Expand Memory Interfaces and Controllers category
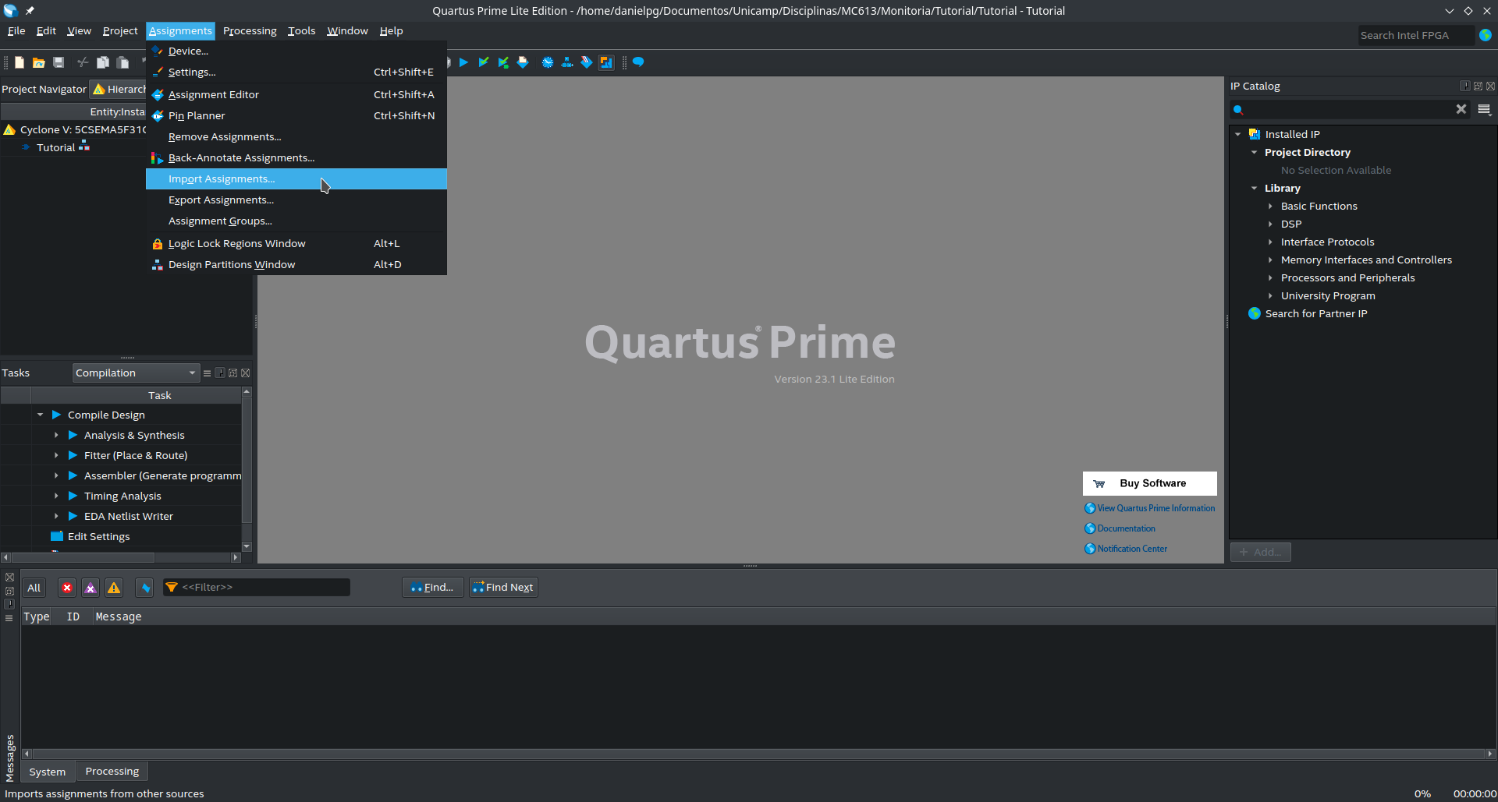The image size is (1498, 802). pyautogui.click(x=1270, y=260)
